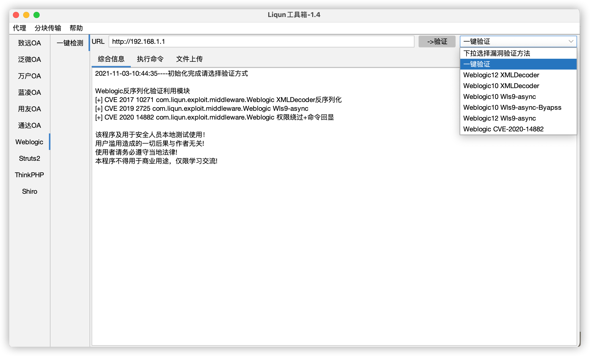This screenshot has height=356, width=590.
Task: Click the URL input field
Action: click(x=261, y=41)
